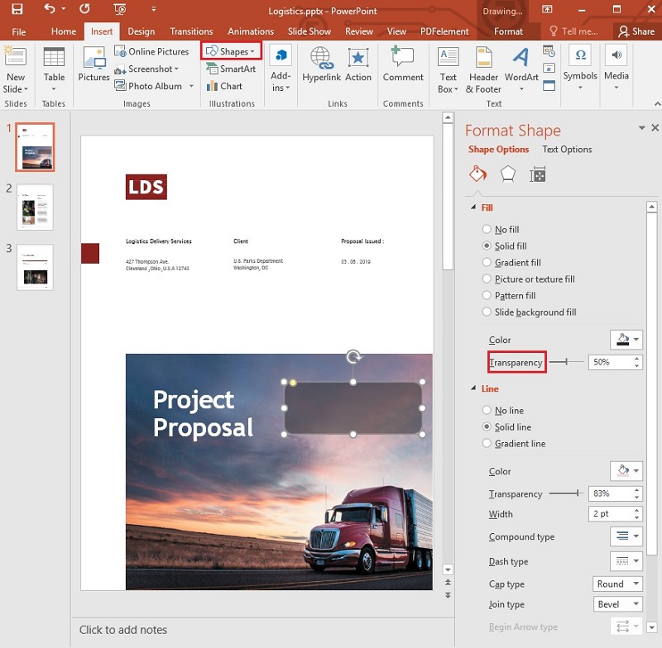The height and width of the screenshot is (648, 662).
Task: Open the Fill & Line paint bucket tab
Action: coord(478,174)
